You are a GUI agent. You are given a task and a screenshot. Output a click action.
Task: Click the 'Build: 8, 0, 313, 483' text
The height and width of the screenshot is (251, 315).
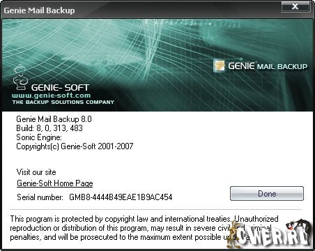coord(49,128)
